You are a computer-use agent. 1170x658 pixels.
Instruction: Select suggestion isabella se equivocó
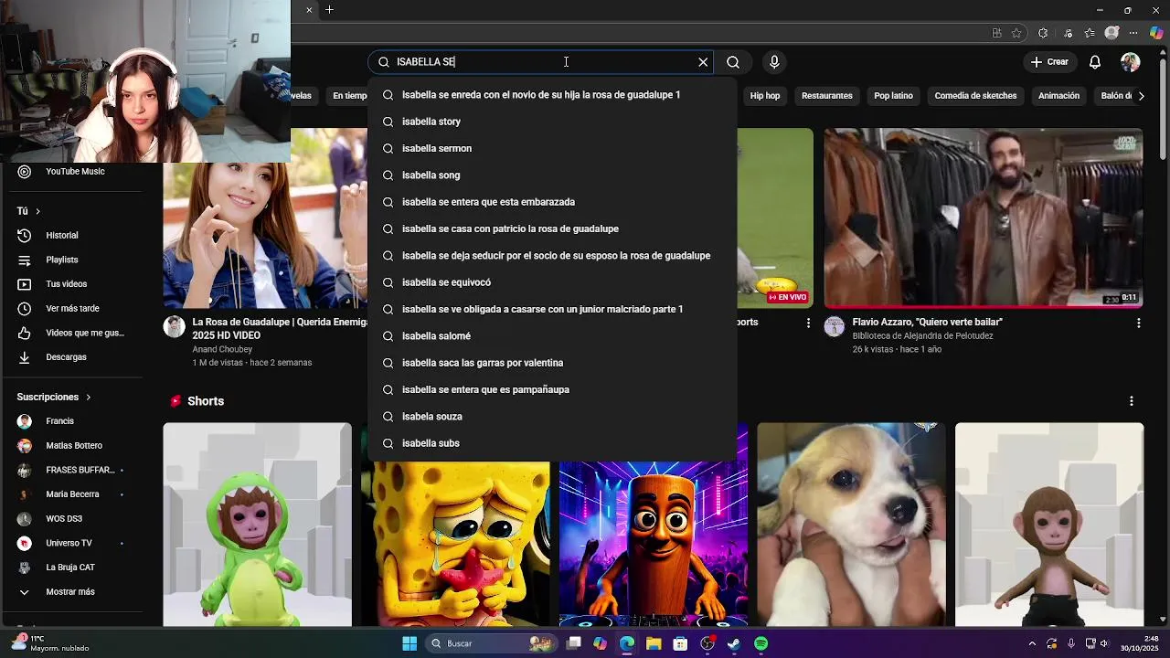point(552,282)
